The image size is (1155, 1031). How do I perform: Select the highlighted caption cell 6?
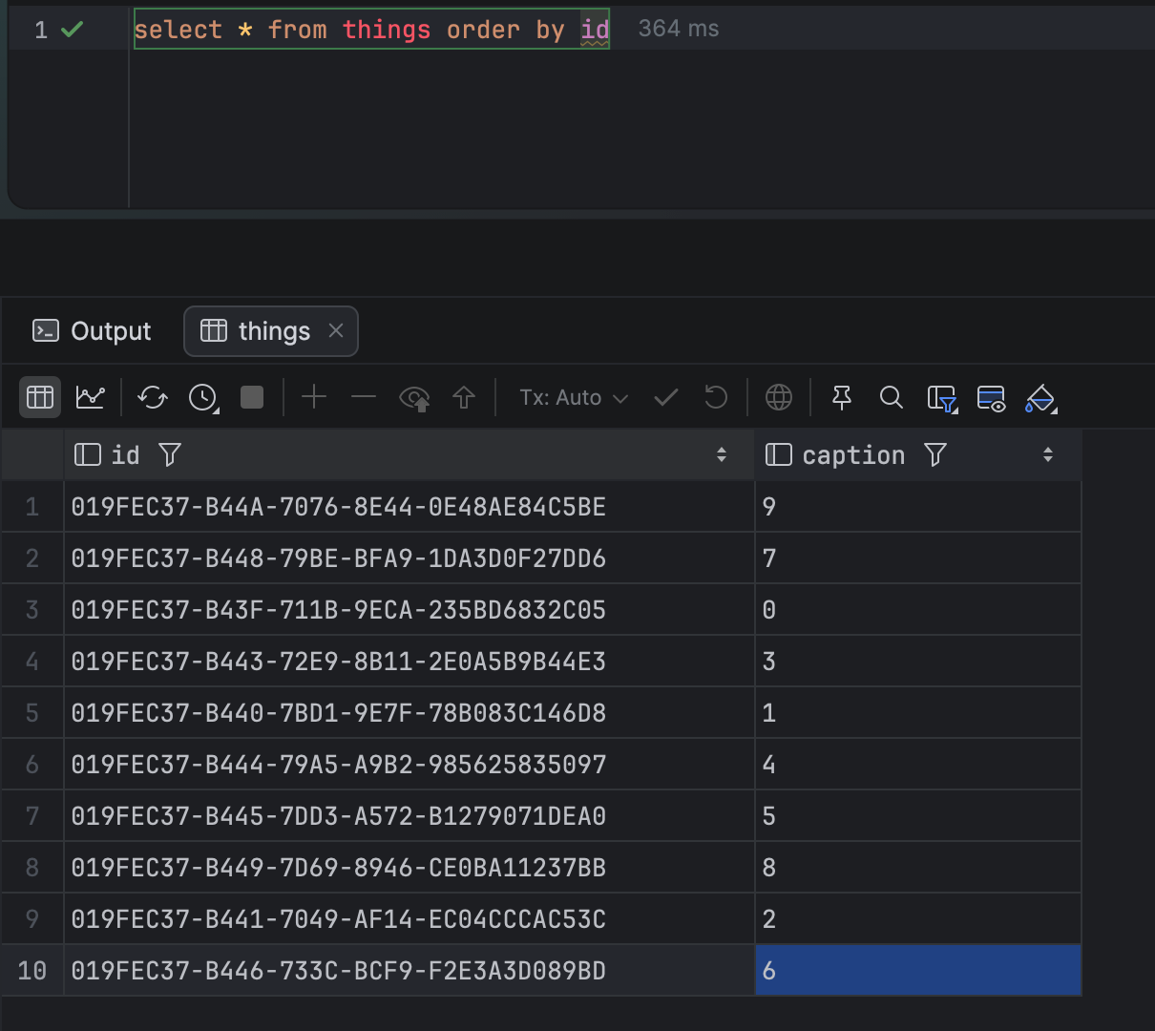[918, 971]
